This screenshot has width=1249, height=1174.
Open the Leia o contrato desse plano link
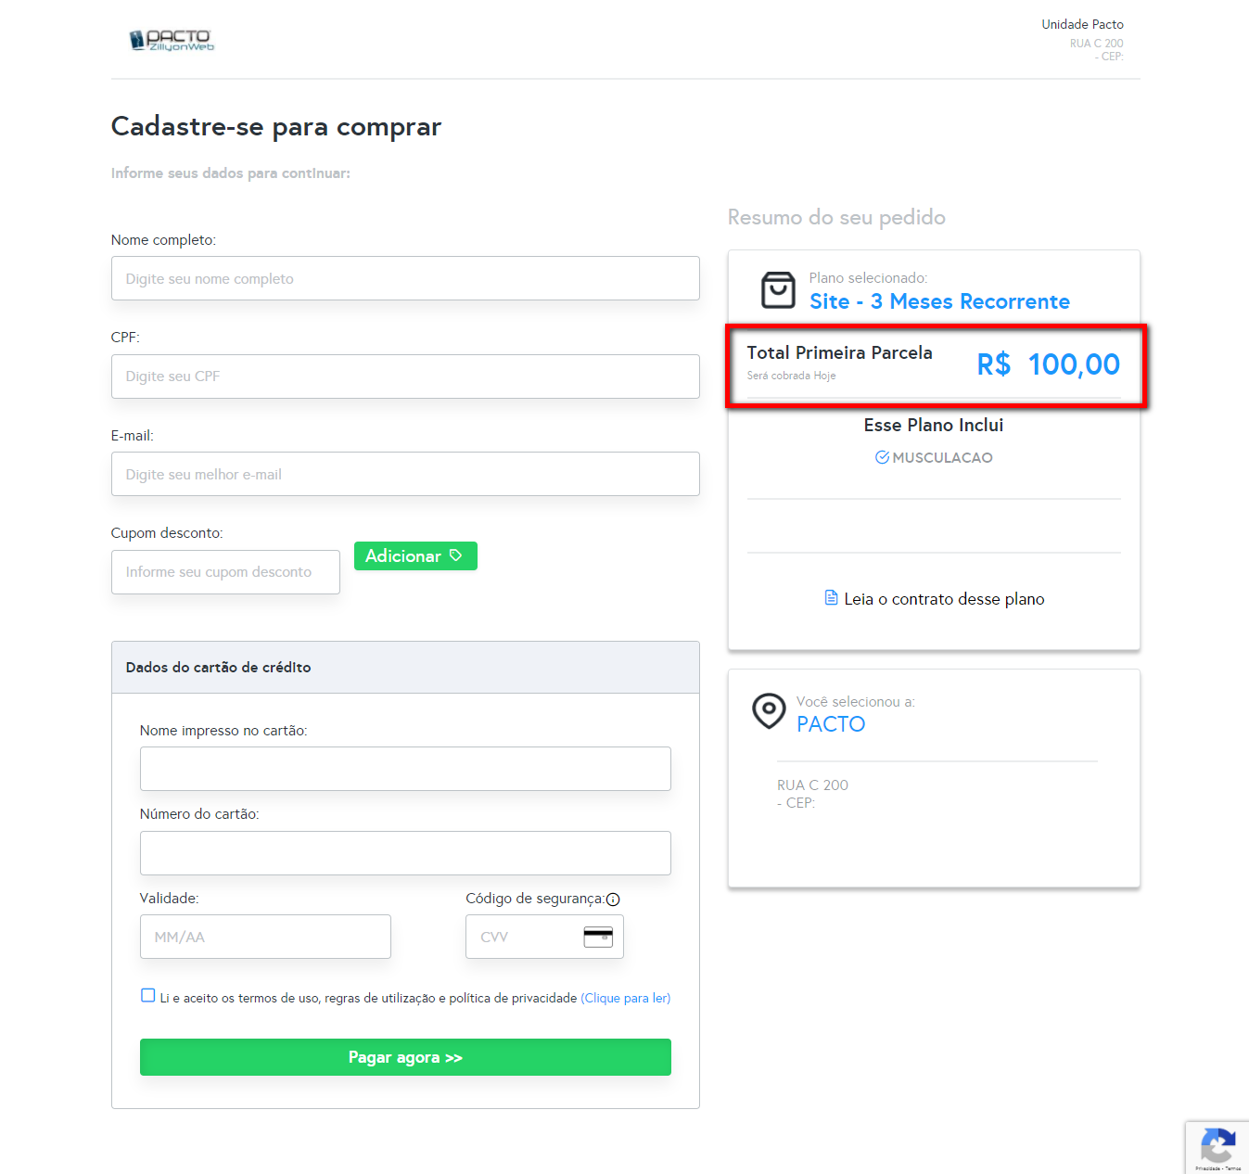click(x=943, y=599)
